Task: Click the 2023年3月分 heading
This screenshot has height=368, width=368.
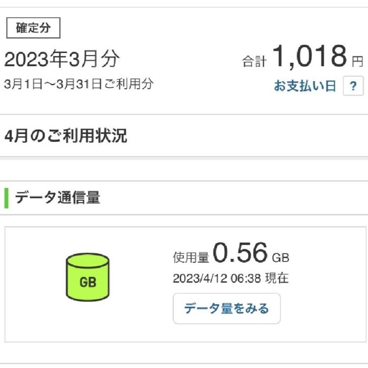Action: (x=62, y=59)
